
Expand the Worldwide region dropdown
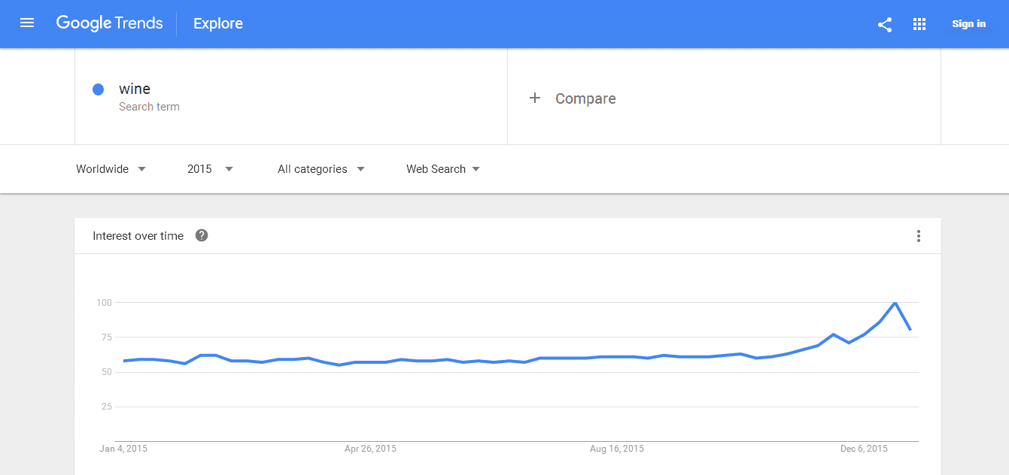pyautogui.click(x=111, y=169)
